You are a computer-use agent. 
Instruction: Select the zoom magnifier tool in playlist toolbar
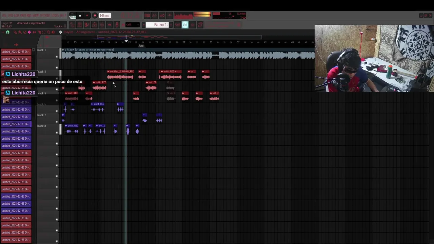48,32
